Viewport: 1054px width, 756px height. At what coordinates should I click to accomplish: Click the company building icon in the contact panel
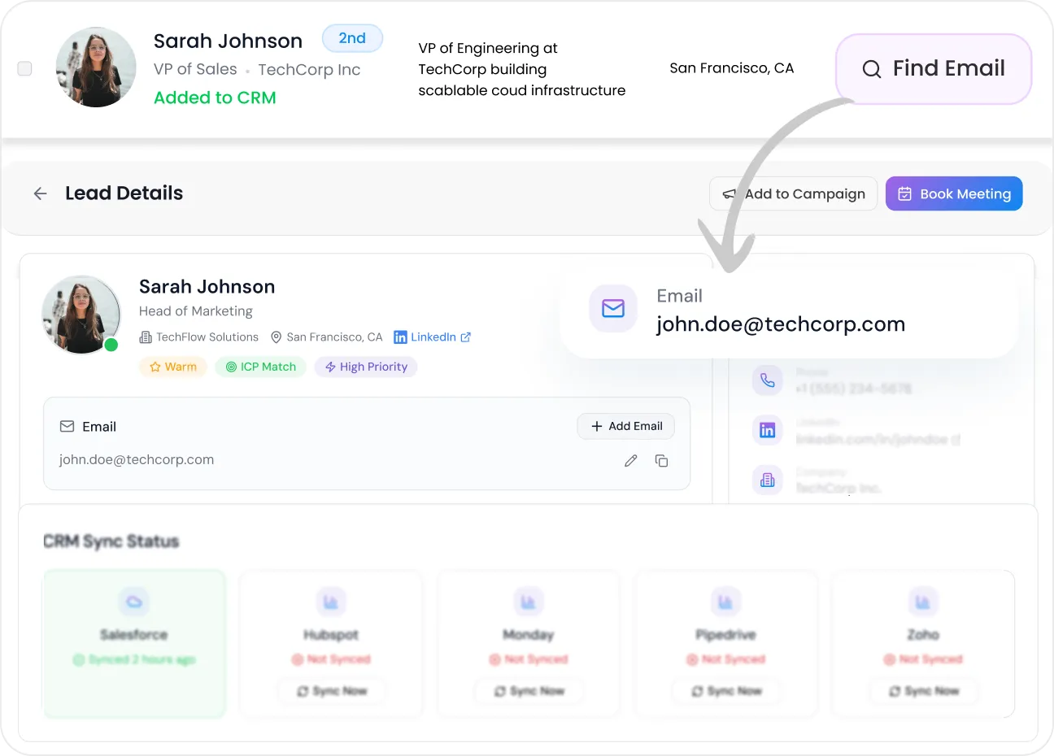(x=767, y=480)
